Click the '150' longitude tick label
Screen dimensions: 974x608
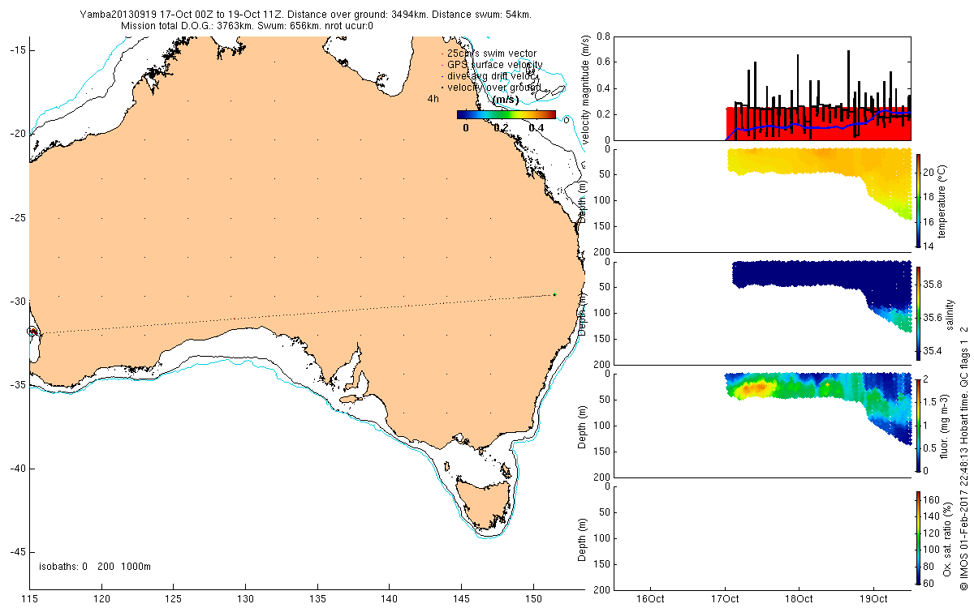pos(533,599)
